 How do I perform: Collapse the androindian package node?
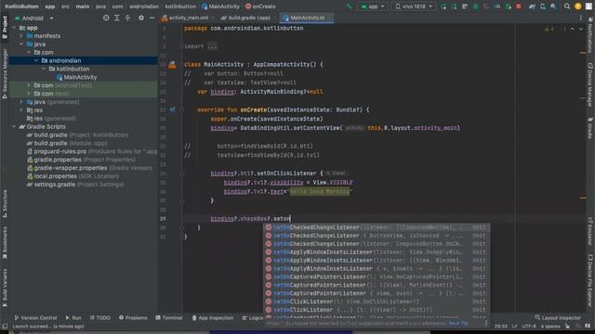[36, 60]
